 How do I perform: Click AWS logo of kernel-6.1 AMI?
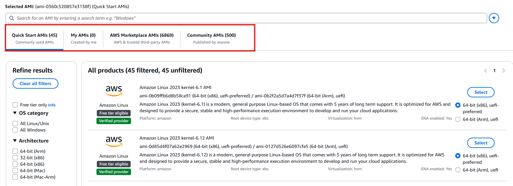click(114, 91)
